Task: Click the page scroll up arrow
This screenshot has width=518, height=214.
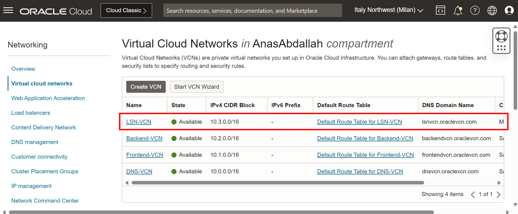Action: (x=515, y=27)
